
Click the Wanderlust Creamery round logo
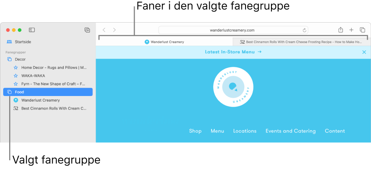pos(233,87)
